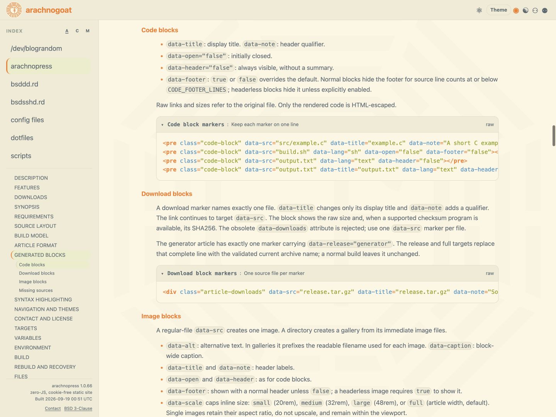The image size is (556, 417).
Task: Jump to the REQUIREMENTS section
Action: (x=34, y=217)
